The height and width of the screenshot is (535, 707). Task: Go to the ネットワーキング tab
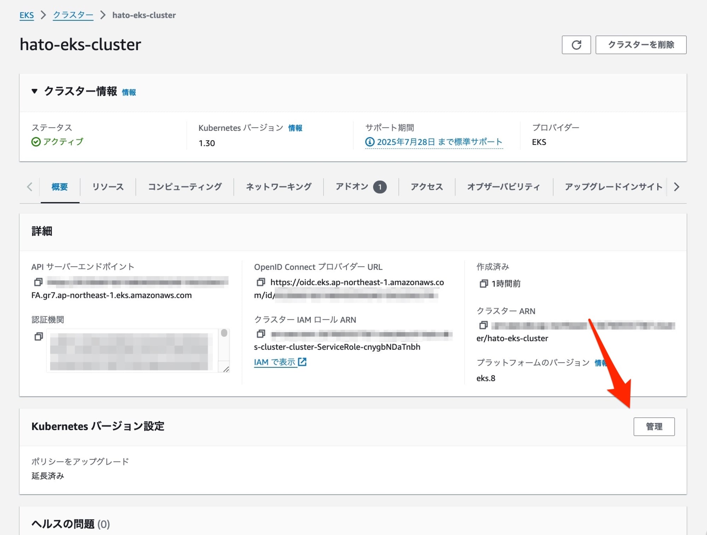click(279, 187)
